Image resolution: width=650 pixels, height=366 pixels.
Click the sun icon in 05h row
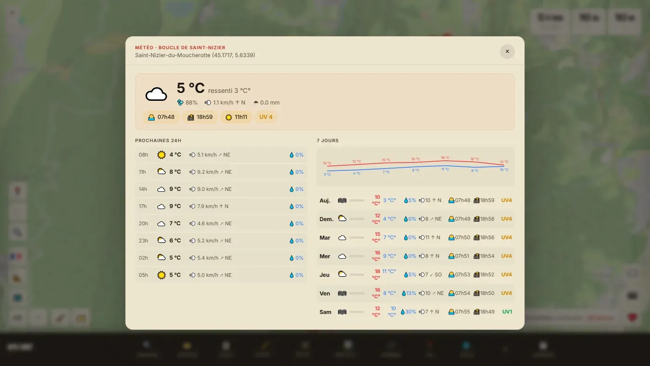pyautogui.click(x=162, y=275)
